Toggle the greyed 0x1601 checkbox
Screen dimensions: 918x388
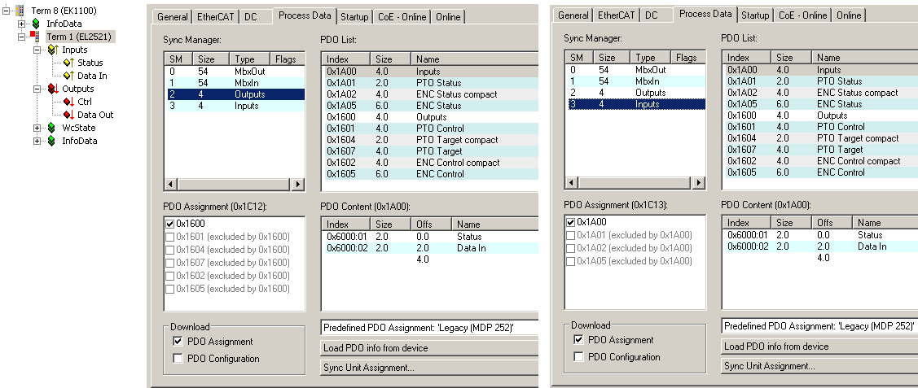[x=169, y=237]
